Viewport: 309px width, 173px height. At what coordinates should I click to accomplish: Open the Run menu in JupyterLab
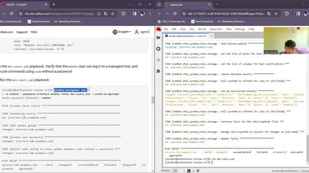click(x=192, y=29)
